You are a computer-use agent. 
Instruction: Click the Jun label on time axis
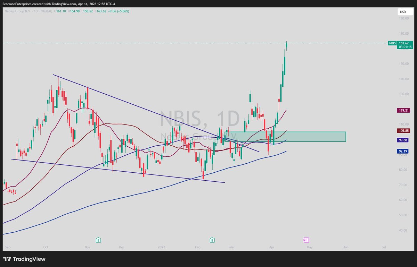pyautogui.click(x=346, y=248)
